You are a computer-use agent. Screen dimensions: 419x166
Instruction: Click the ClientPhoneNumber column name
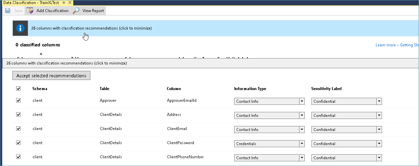[185, 157]
